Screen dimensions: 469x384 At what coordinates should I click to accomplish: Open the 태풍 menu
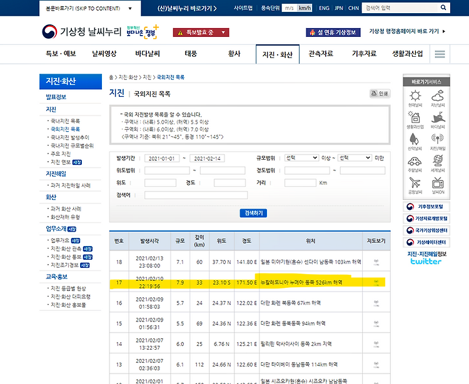[191, 54]
